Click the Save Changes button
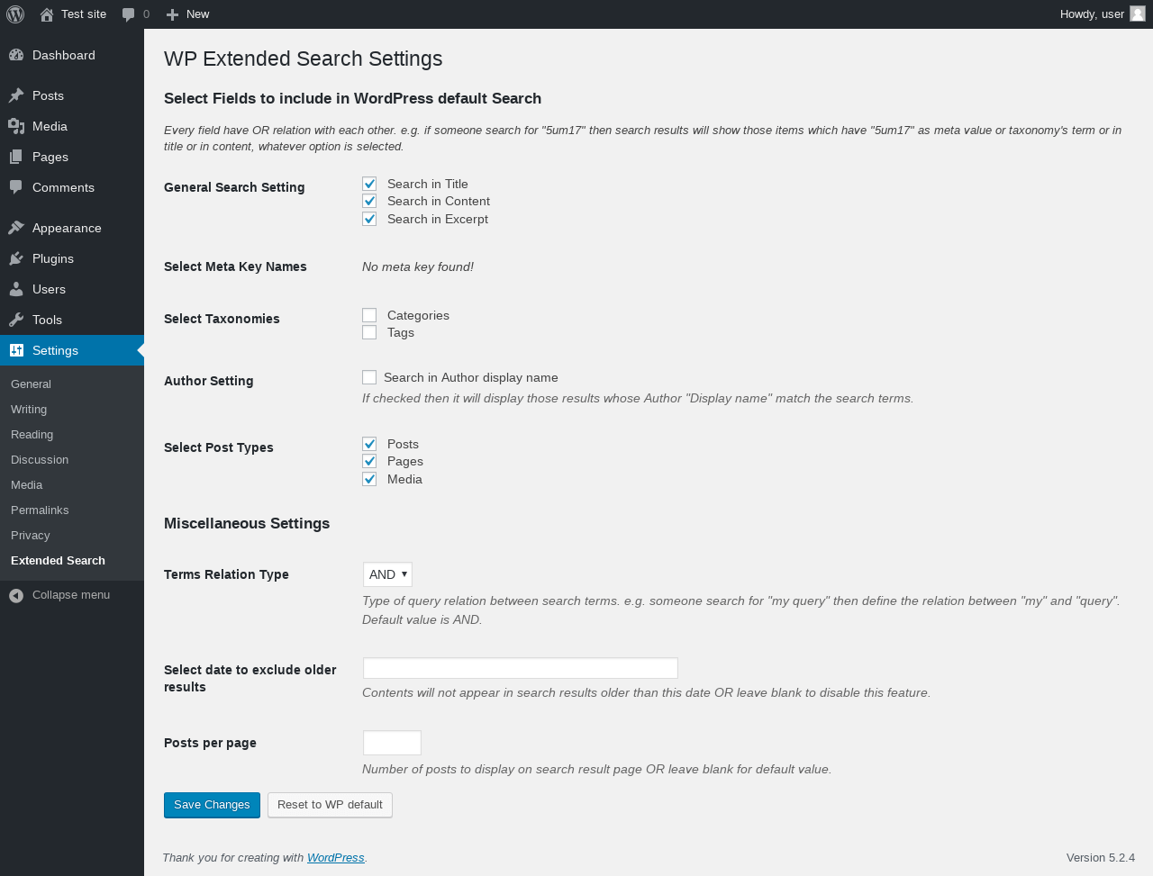The width and height of the screenshot is (1153, 876). click(212, 805)
